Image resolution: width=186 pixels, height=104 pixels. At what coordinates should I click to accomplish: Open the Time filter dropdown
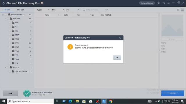pyautogui.click(x=58, y=10)
